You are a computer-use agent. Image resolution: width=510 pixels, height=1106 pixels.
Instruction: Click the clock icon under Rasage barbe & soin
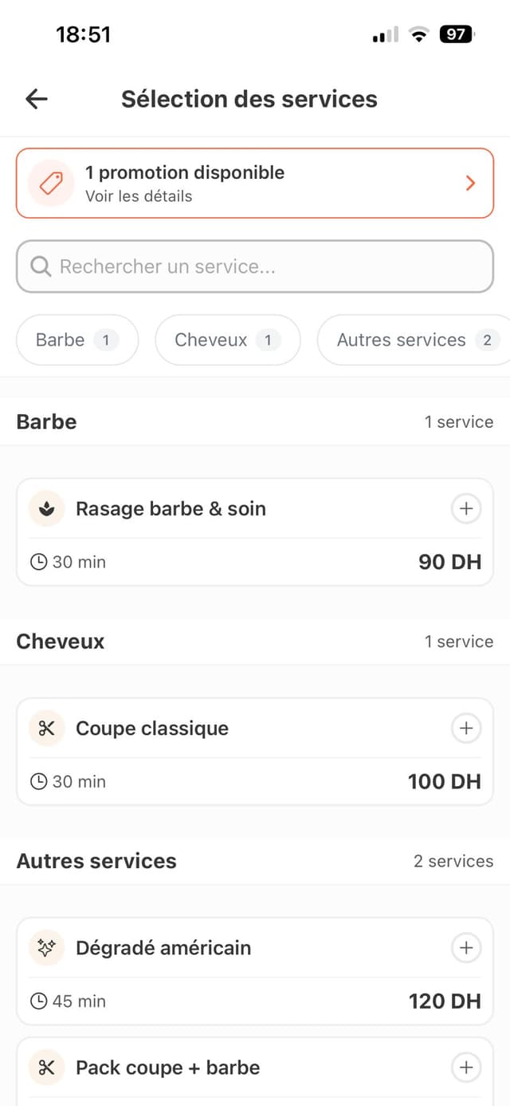point(37,562)
